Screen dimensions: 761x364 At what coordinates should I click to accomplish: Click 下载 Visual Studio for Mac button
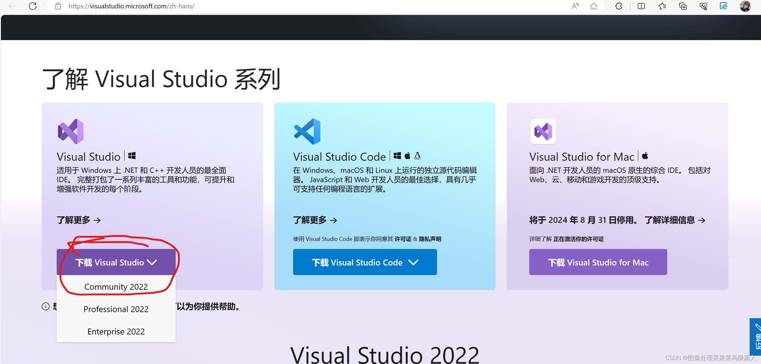598,262
